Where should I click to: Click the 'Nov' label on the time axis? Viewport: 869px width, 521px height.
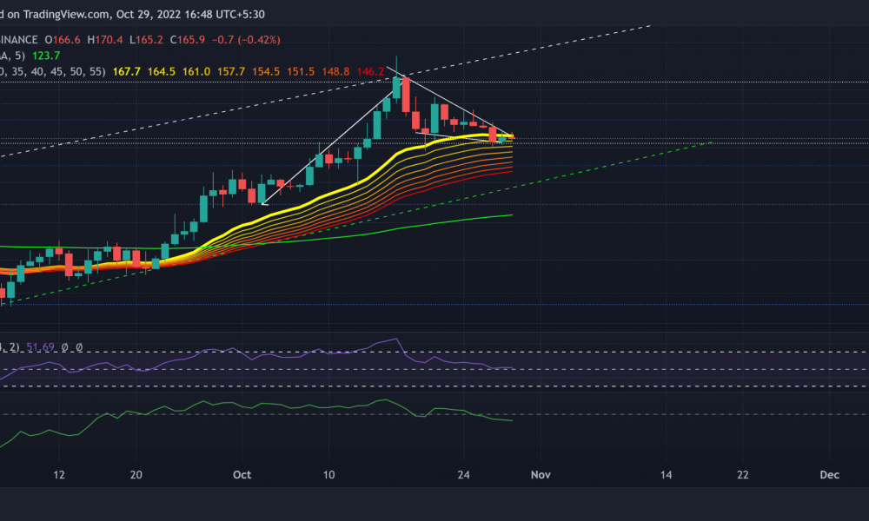[541, 475]
